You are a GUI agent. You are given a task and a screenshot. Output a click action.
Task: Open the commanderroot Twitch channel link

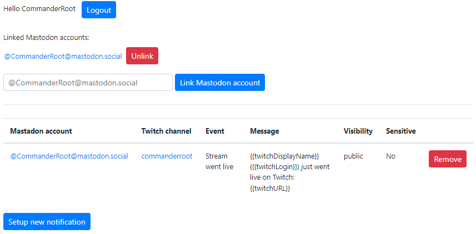pyautogui.click(x=167, y=156)
